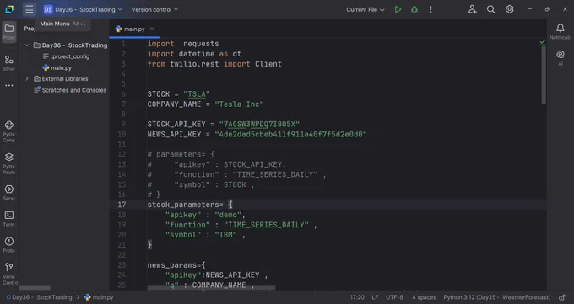574x304 pixels.
Task: Open the Python Console tool window
Action: tap(9, 131)
